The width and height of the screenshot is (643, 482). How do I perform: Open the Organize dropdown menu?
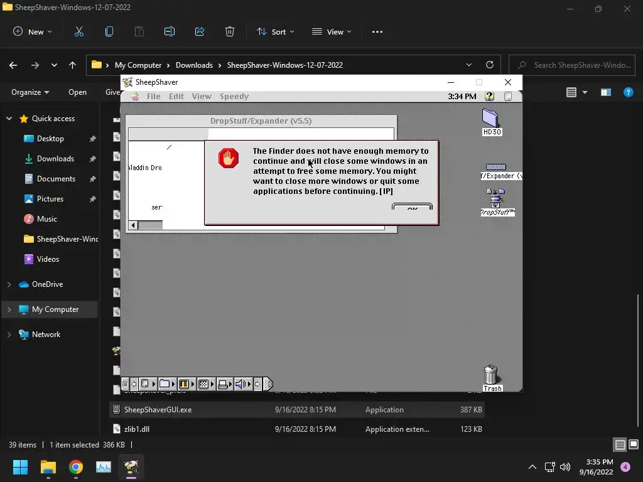30,92
